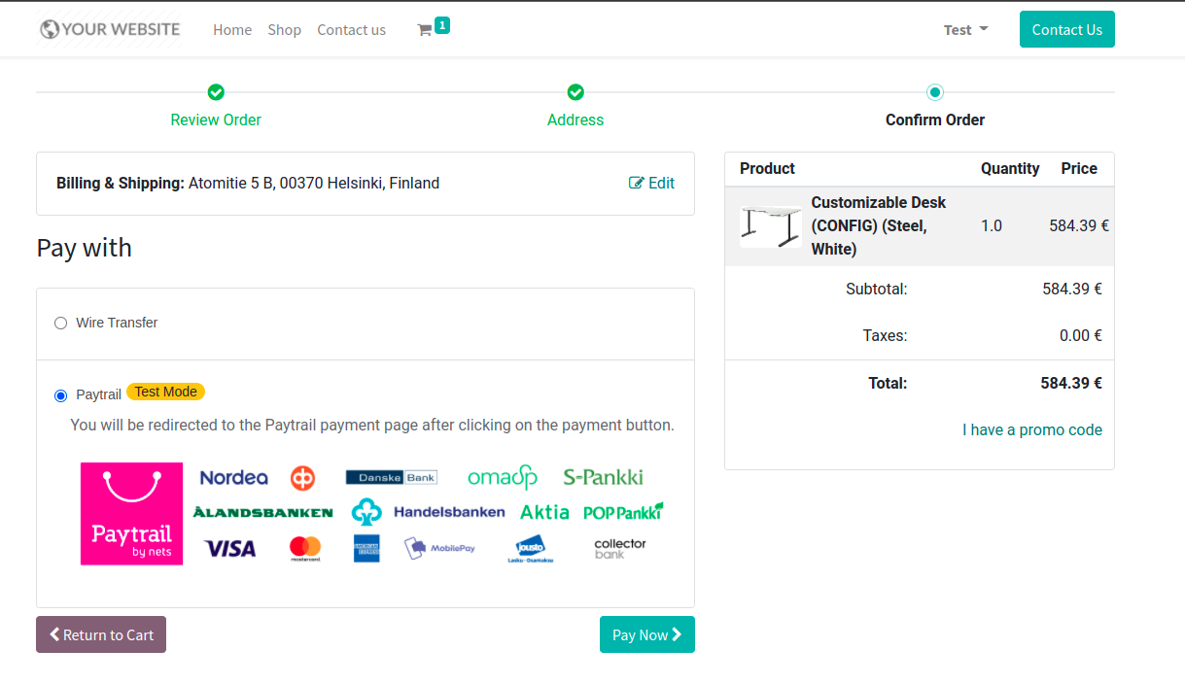This screenshot has height=684, width=1185.
Task: Click the address Atomitie 5 B text
Action: 314,183
